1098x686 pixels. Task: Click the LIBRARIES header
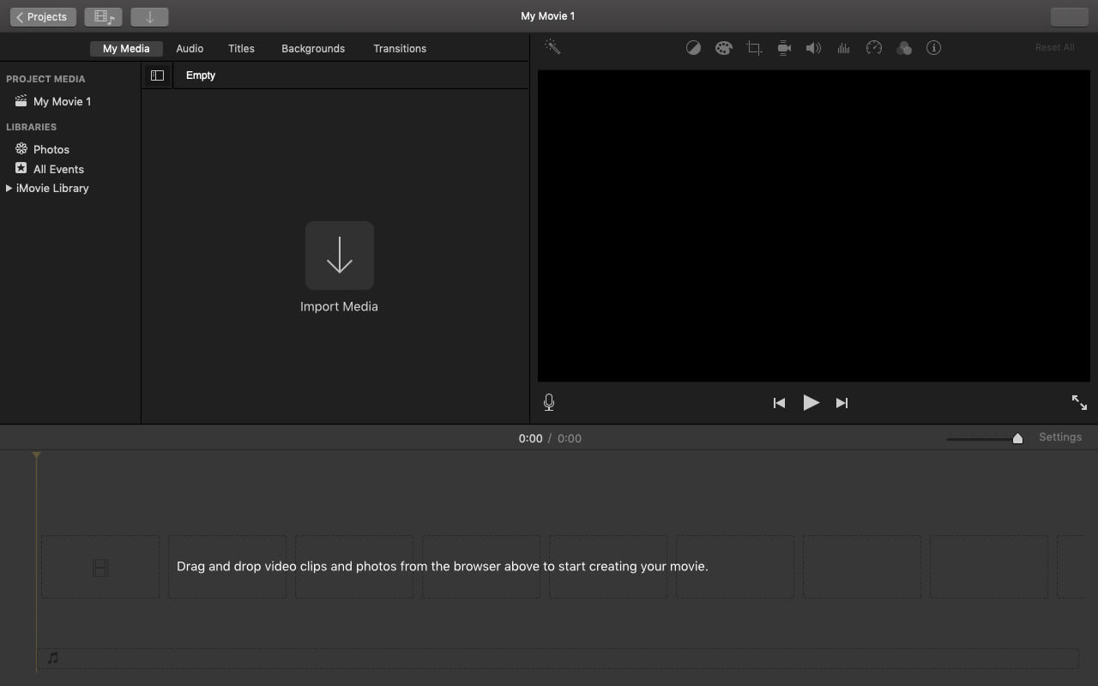pos(32,127)
